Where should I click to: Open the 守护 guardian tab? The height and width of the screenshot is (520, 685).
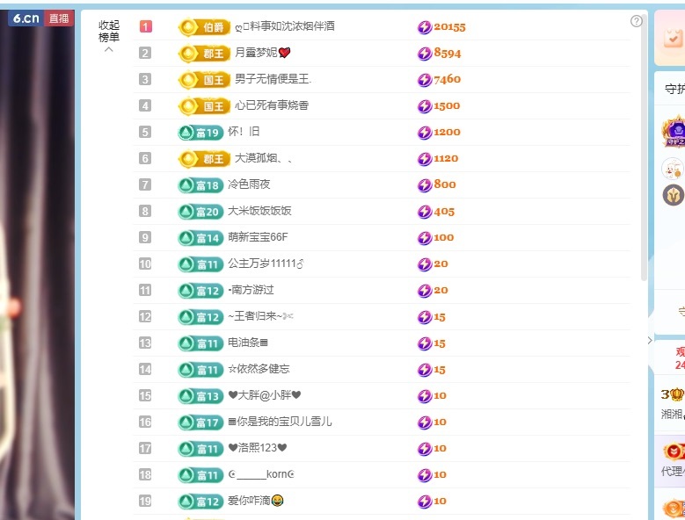[x=674, y=89]
